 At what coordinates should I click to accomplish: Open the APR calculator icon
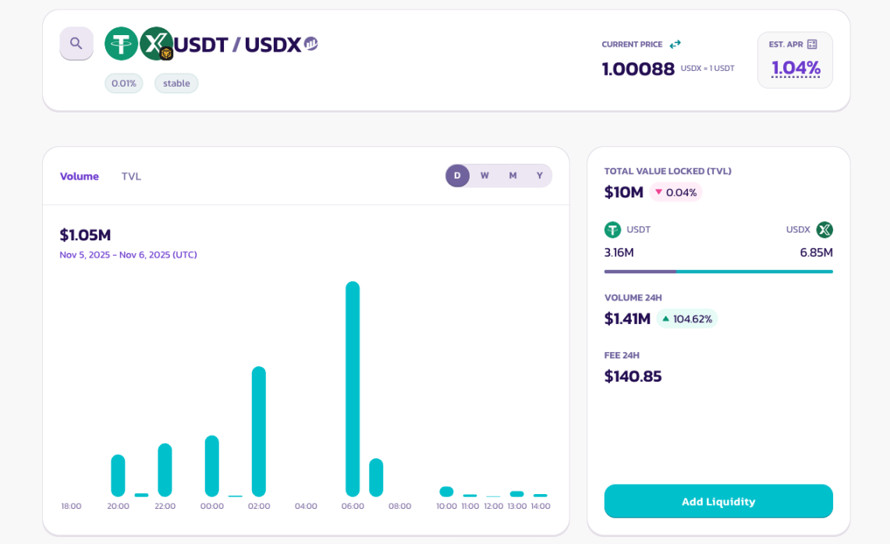(812, 44)
